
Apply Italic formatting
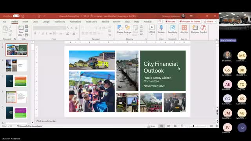[39, 34]
